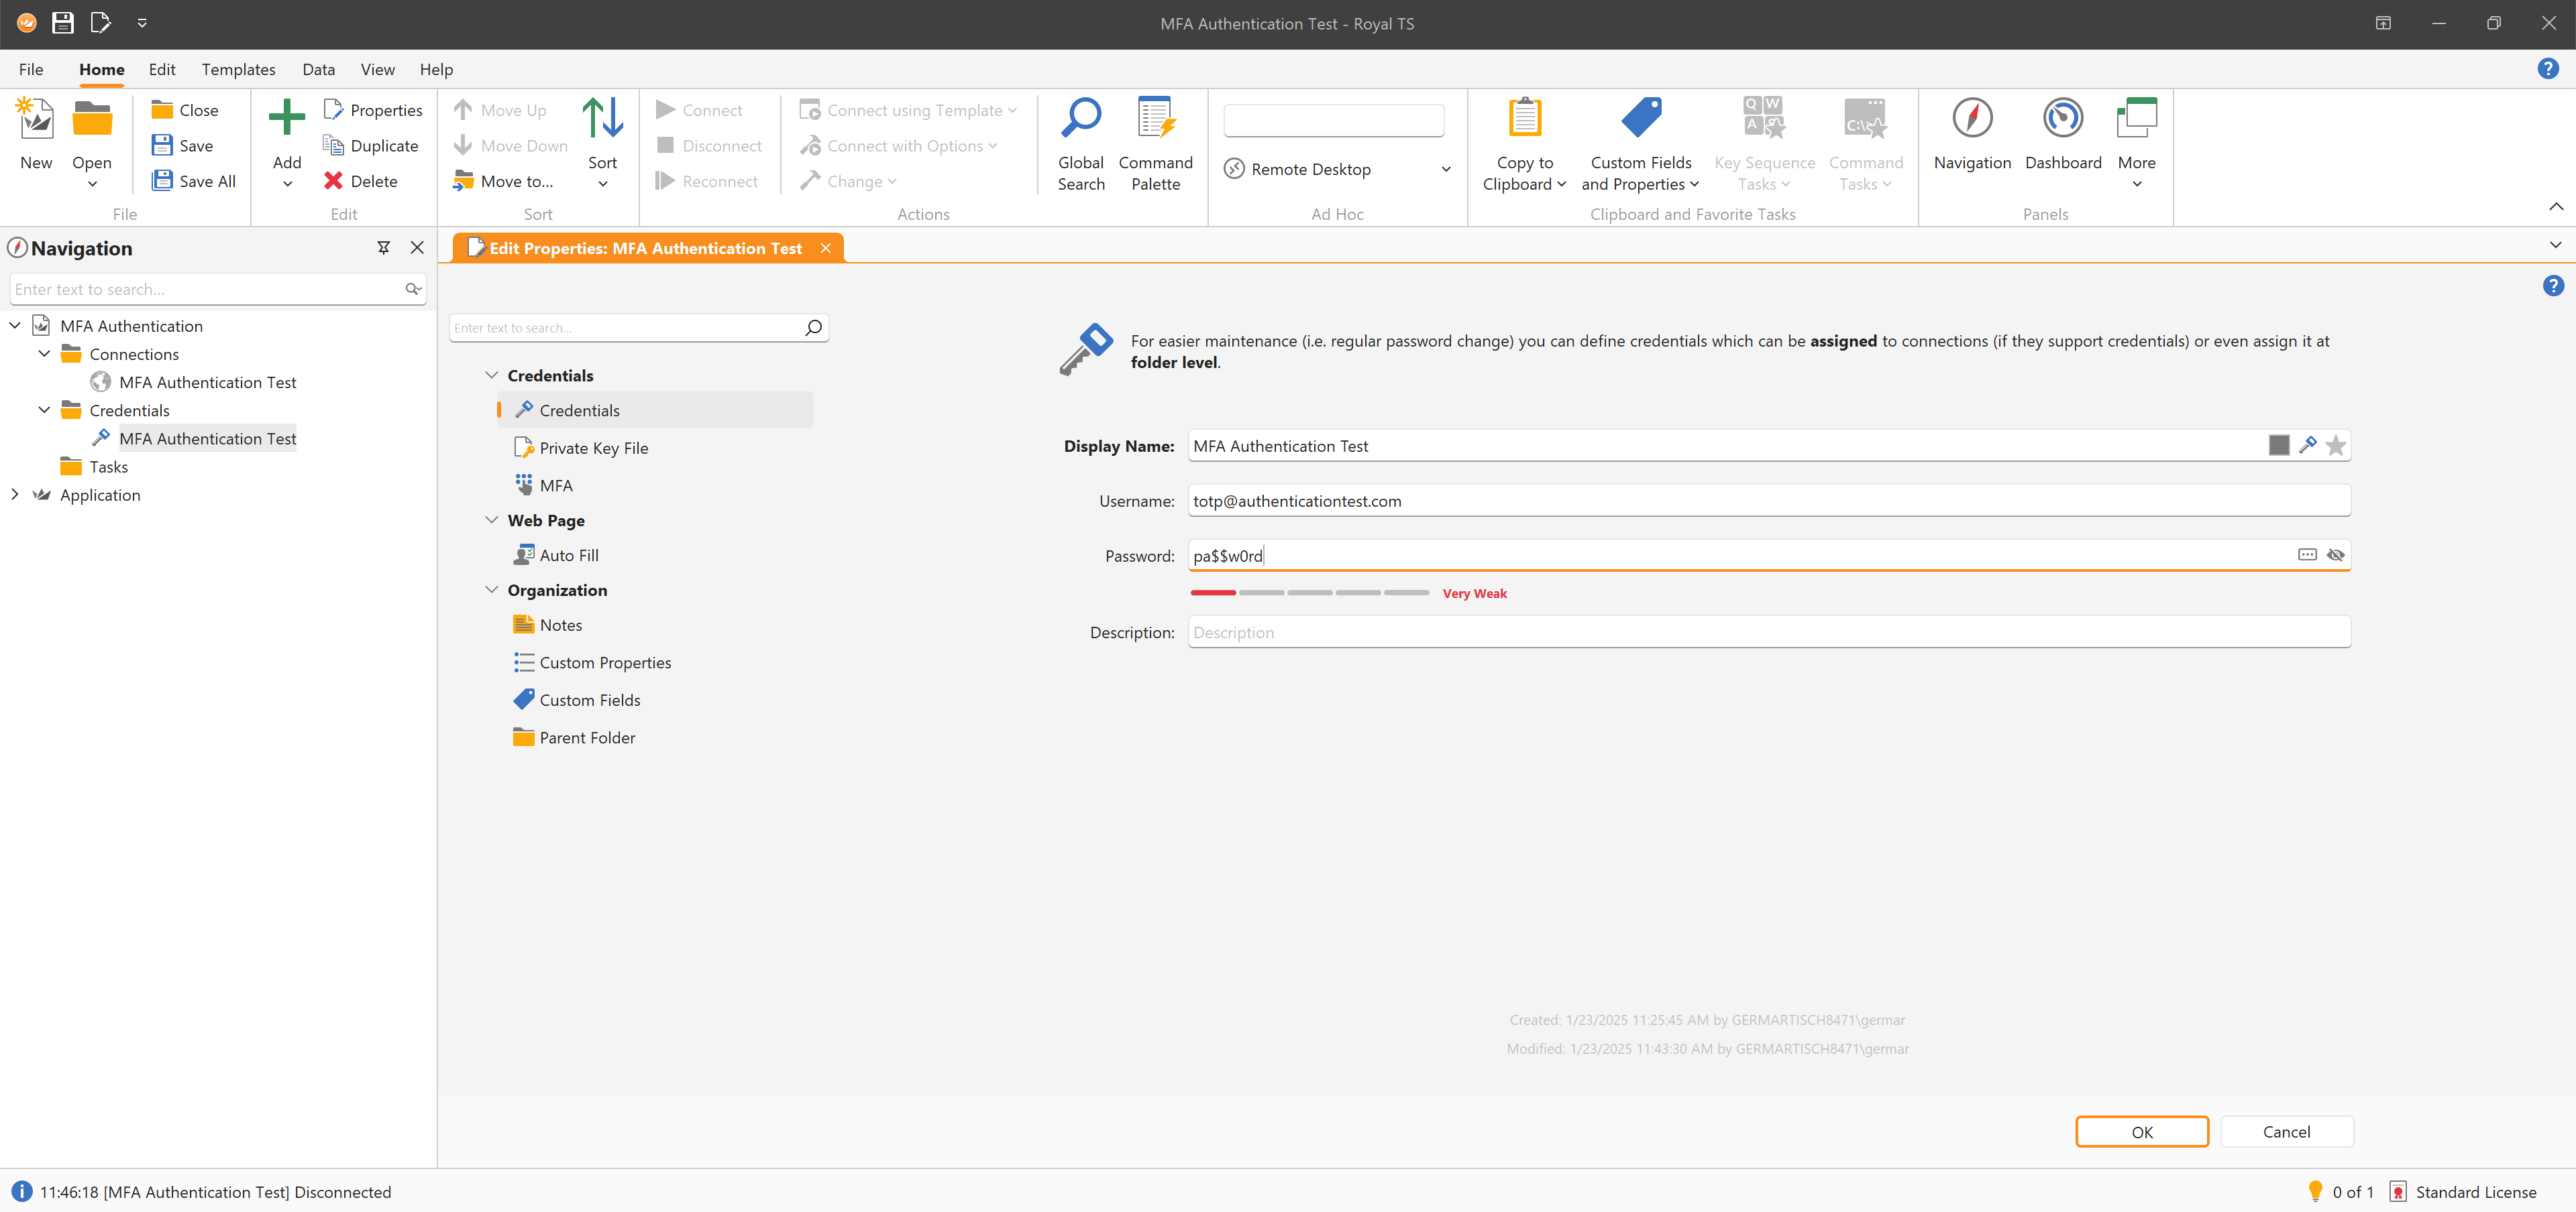The height and width of the screenshot is (1212, 2576).
Task: Collapse the Web Page section
Action: [x=491, y=520]
